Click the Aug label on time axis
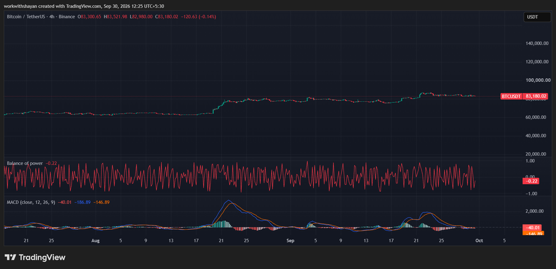 [x=95, y=241]
